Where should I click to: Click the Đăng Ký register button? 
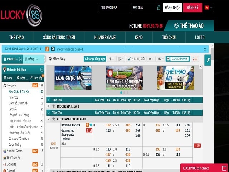(193, 8)
